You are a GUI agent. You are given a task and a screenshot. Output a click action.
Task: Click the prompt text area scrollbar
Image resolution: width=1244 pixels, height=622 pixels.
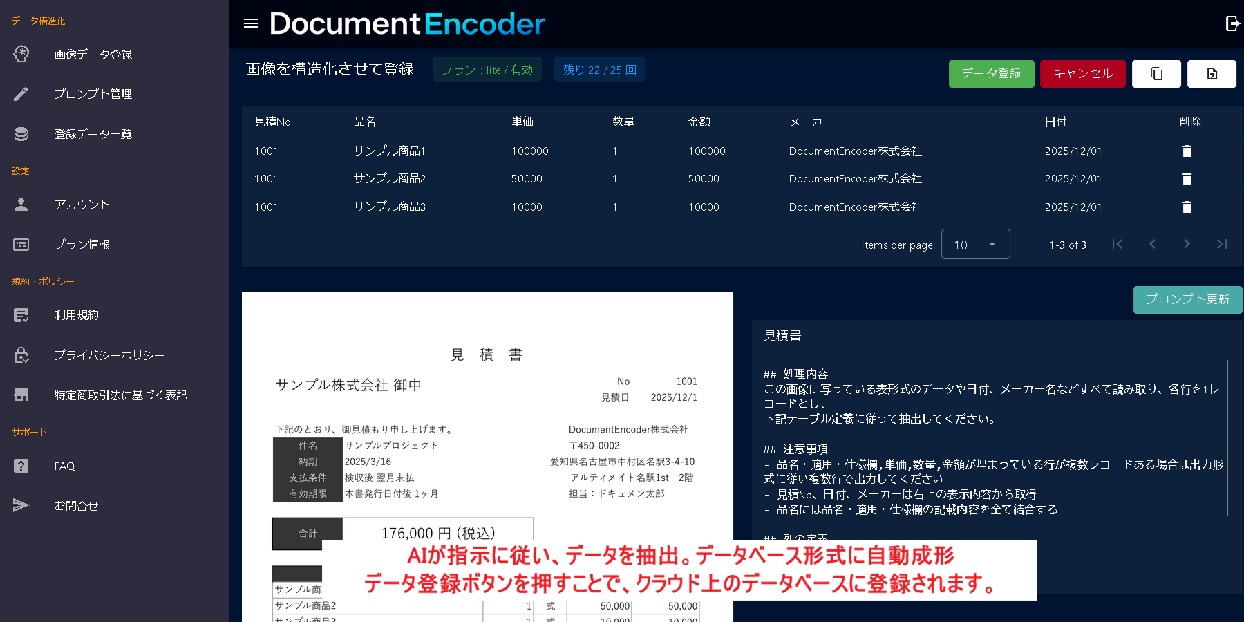pos(1227,437)
